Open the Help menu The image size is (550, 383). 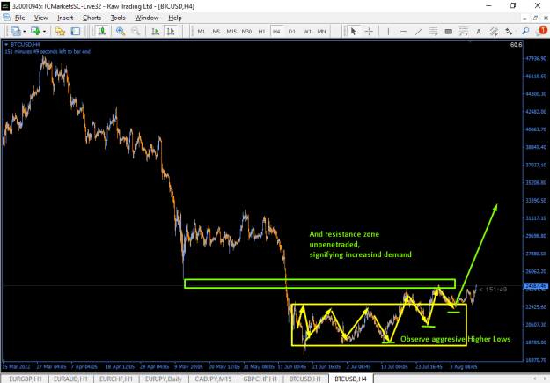click(175, 18)
